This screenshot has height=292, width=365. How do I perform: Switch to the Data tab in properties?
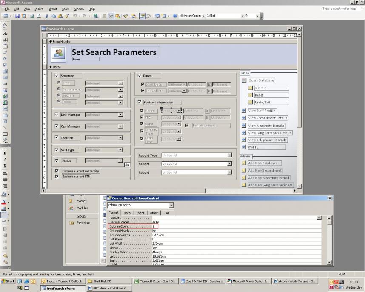tap(127, 213)
